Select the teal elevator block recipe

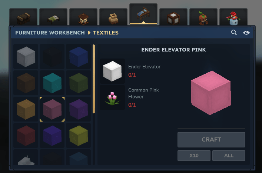[x=52, y=83]
